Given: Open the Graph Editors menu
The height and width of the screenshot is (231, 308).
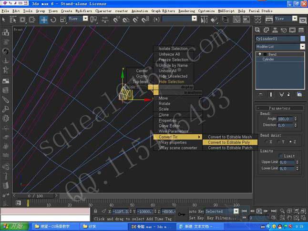Looking at the screenshot, I should click(x=163, y=11).
